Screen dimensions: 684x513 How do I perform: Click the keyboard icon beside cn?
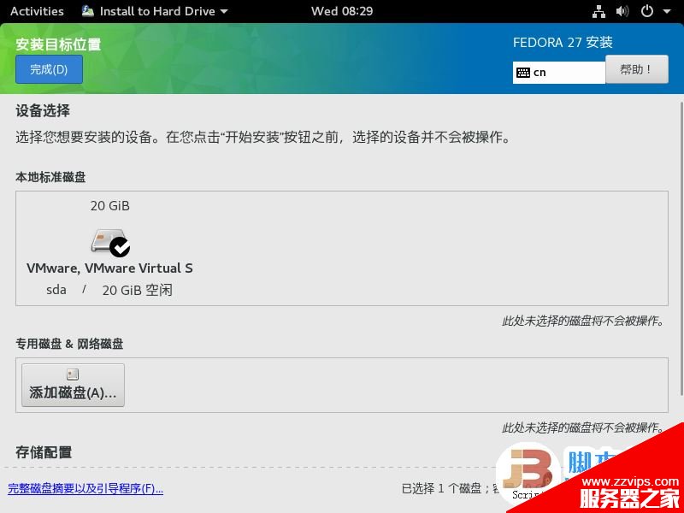pos(523,73)
